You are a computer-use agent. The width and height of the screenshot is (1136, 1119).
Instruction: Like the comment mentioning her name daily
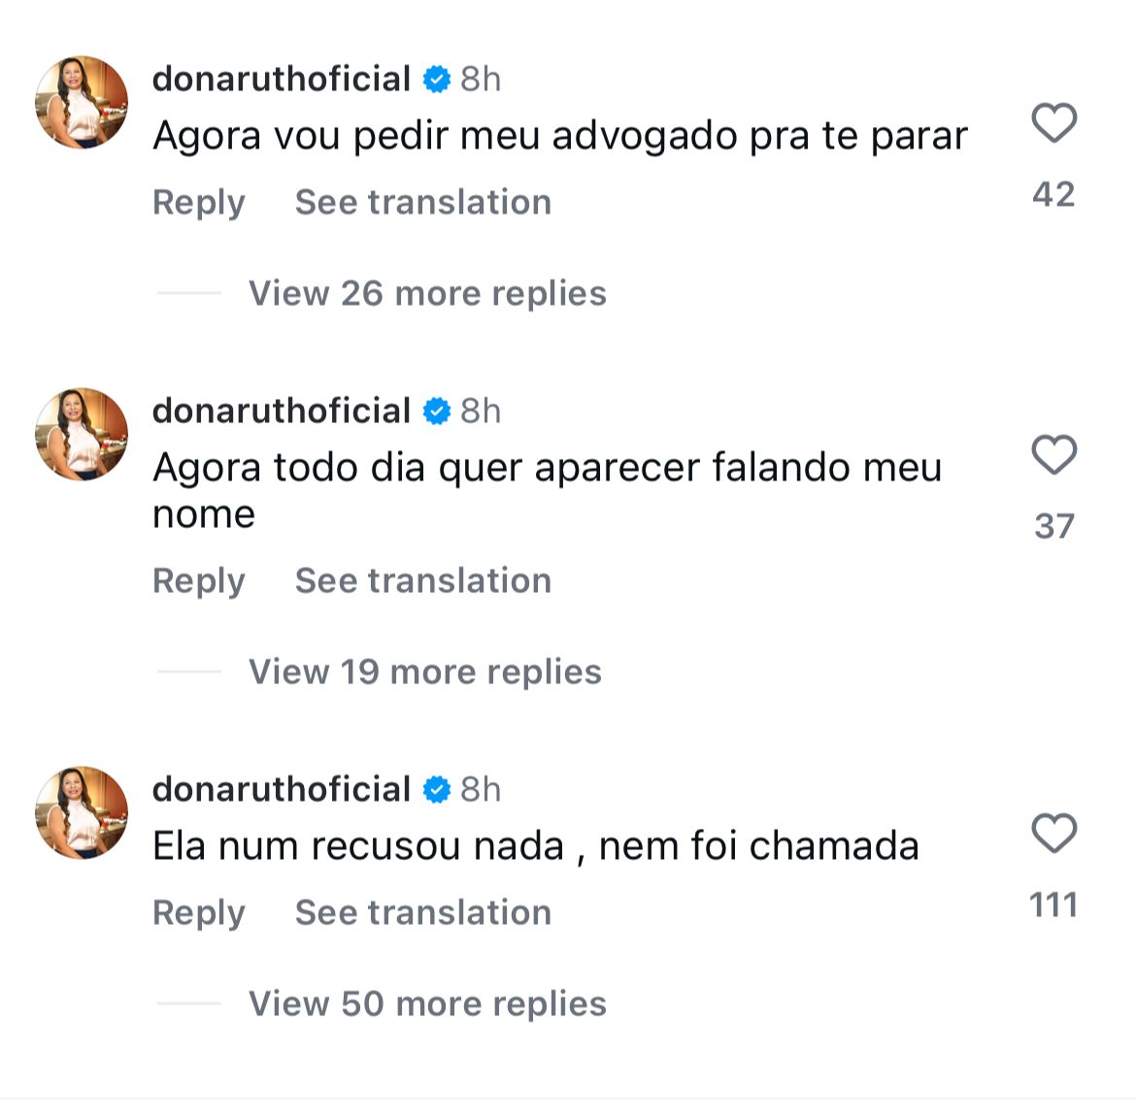[x=1053, y=453]
